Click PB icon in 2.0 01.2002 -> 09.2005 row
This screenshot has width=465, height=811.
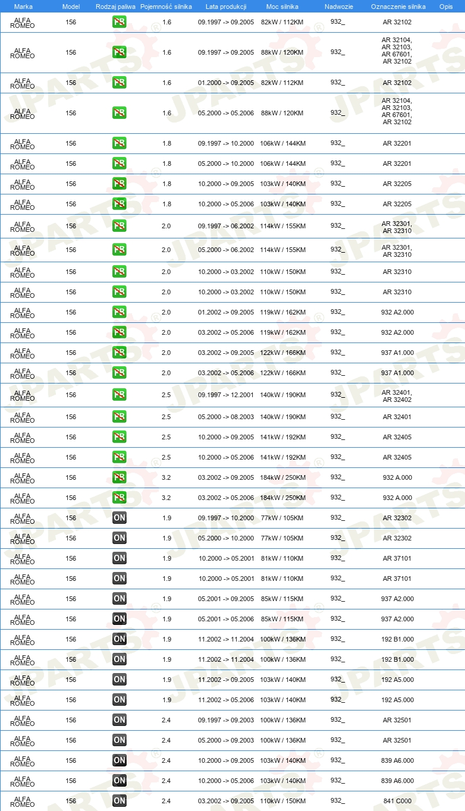click(x=120, y=312)
